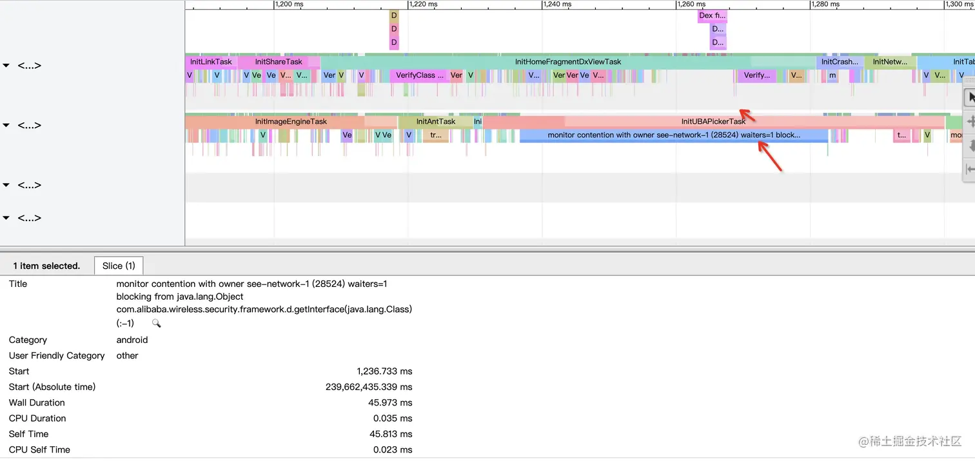This screenshot has width=975, height=461.
Task: Select the arrow selection mouse tool
Action: coord(969,98)
